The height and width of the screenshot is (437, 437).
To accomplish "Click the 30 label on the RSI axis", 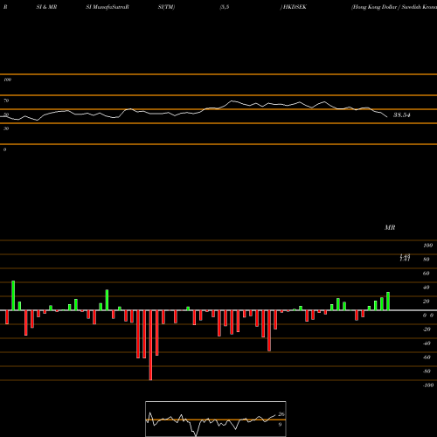I will (6, 128).
